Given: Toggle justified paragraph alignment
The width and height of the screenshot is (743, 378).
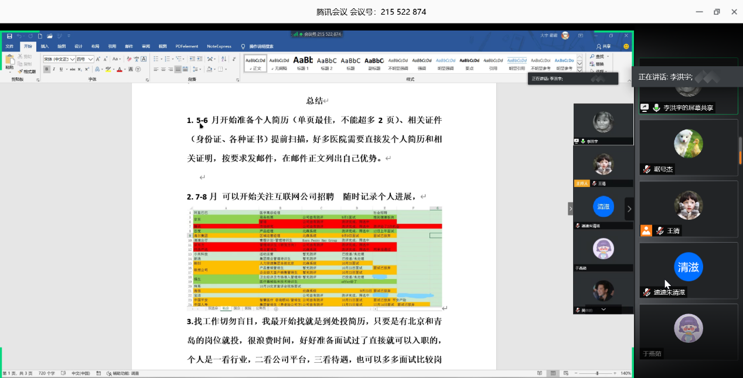Looking at the screenshot, I should [178, 69].
